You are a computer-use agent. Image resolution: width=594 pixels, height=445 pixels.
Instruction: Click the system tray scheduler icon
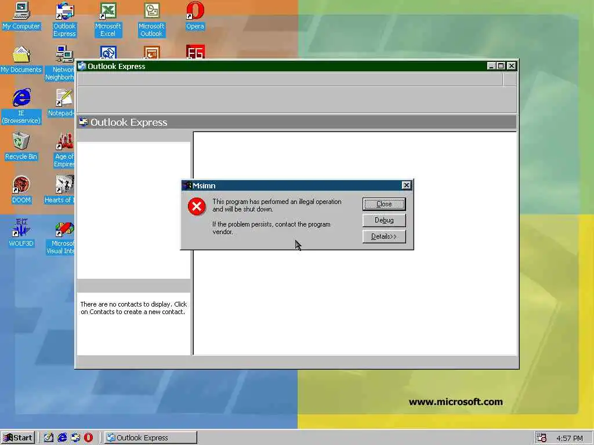click(x=541, y=438)
